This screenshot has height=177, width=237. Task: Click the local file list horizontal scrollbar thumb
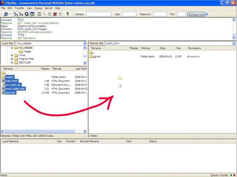[x=40, y=131]
